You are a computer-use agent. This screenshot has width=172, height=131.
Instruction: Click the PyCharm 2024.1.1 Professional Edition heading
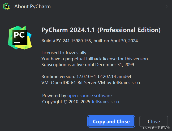101,30
